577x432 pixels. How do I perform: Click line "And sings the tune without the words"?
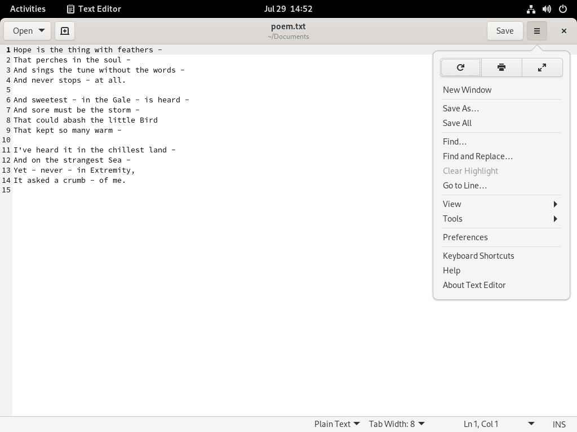tap(99, 70)
